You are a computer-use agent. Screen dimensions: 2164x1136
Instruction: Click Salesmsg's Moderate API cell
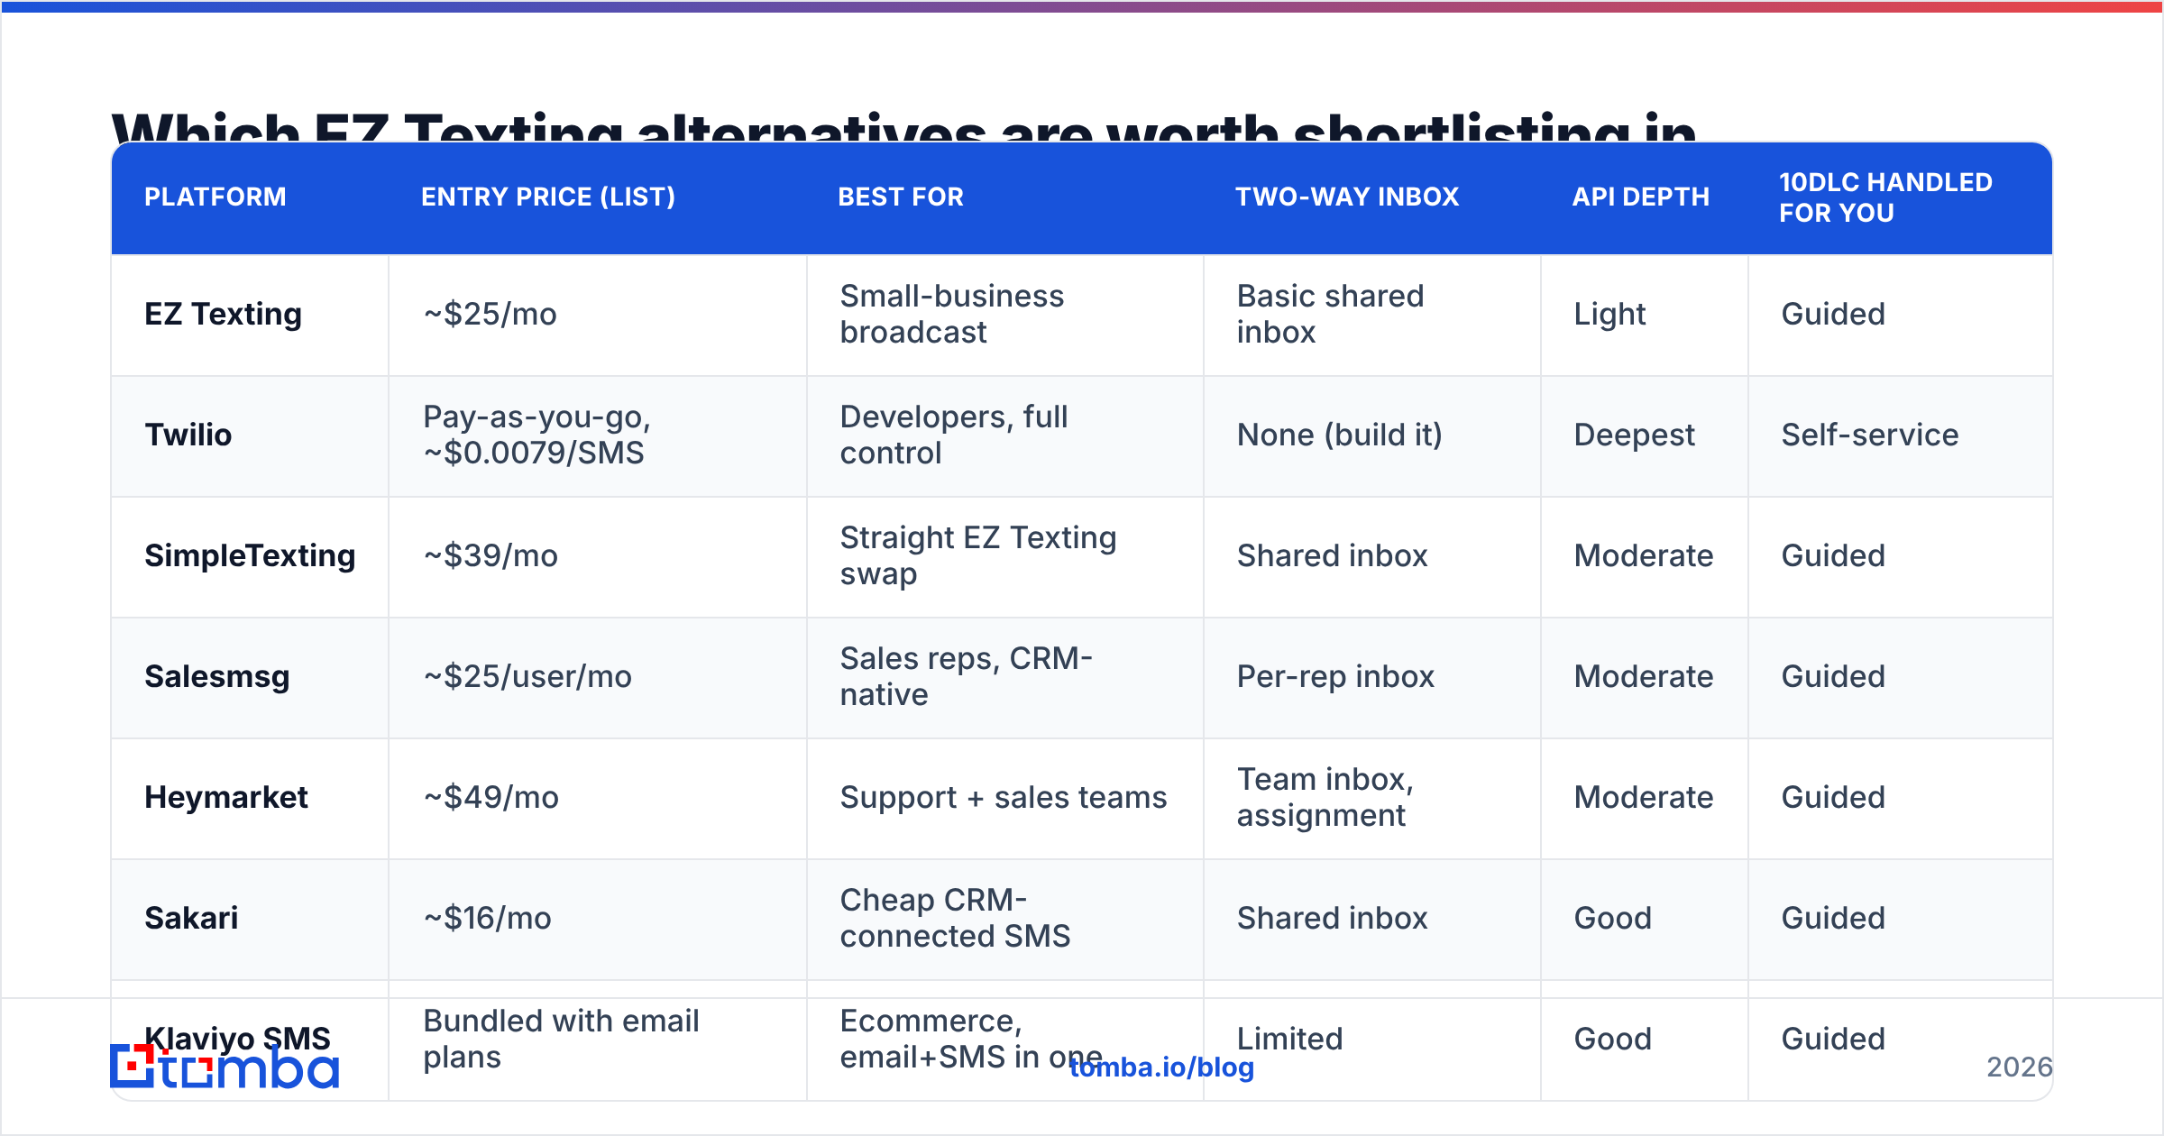coord(1644,676)
